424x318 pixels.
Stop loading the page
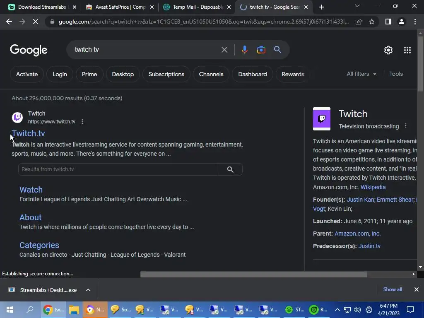[36, 22]
